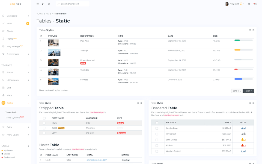Switch to Tables Dynamic page
Viewport: 262px width, 164px height.
[x=13, y=117]
